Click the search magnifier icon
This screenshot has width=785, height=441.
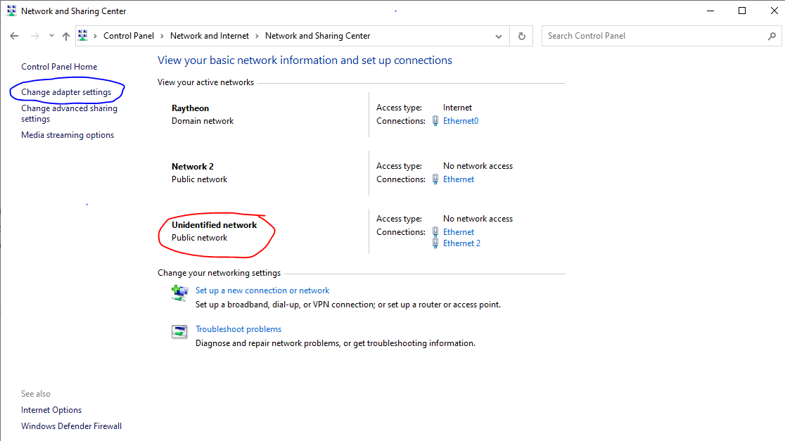[x=772, y=36]
